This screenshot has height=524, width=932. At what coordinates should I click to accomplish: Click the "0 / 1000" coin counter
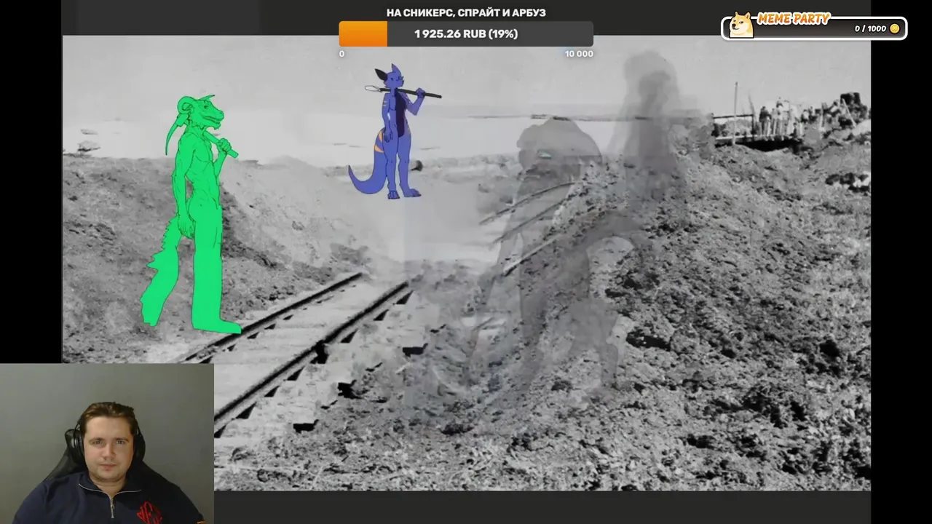click(x=870, y=29)
